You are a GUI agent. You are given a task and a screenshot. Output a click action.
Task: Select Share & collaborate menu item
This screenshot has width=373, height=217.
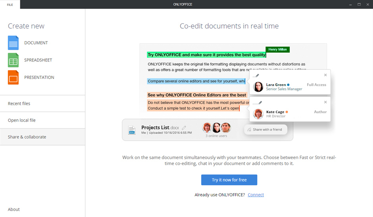pos(27,137)
